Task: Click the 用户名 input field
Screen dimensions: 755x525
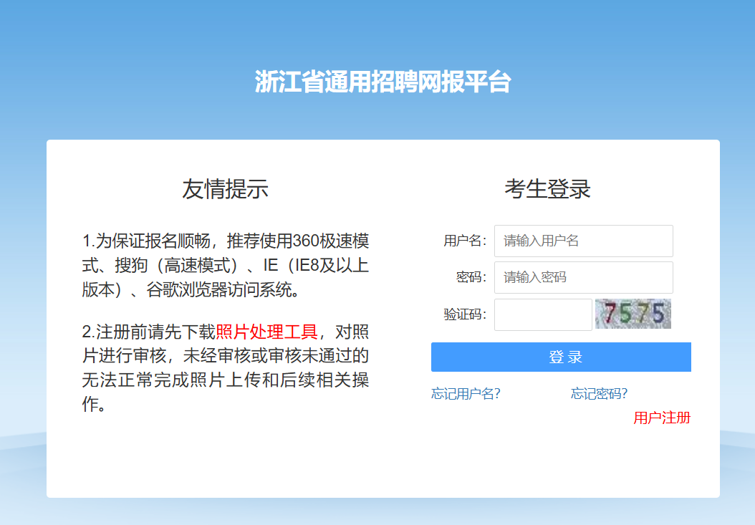Action: [x=583, y=241]
